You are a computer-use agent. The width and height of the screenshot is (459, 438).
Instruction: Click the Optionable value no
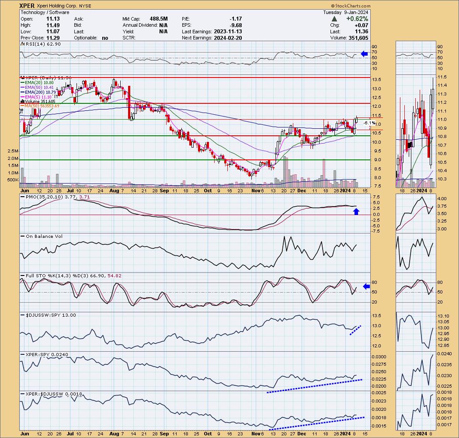(x=105, y=38)
